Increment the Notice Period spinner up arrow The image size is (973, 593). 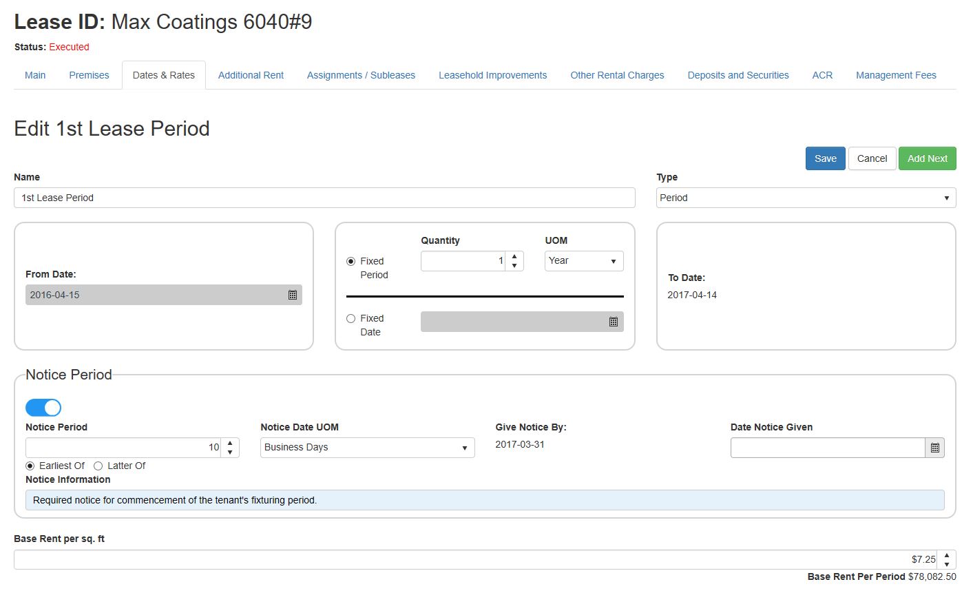(x=230, y=444)
